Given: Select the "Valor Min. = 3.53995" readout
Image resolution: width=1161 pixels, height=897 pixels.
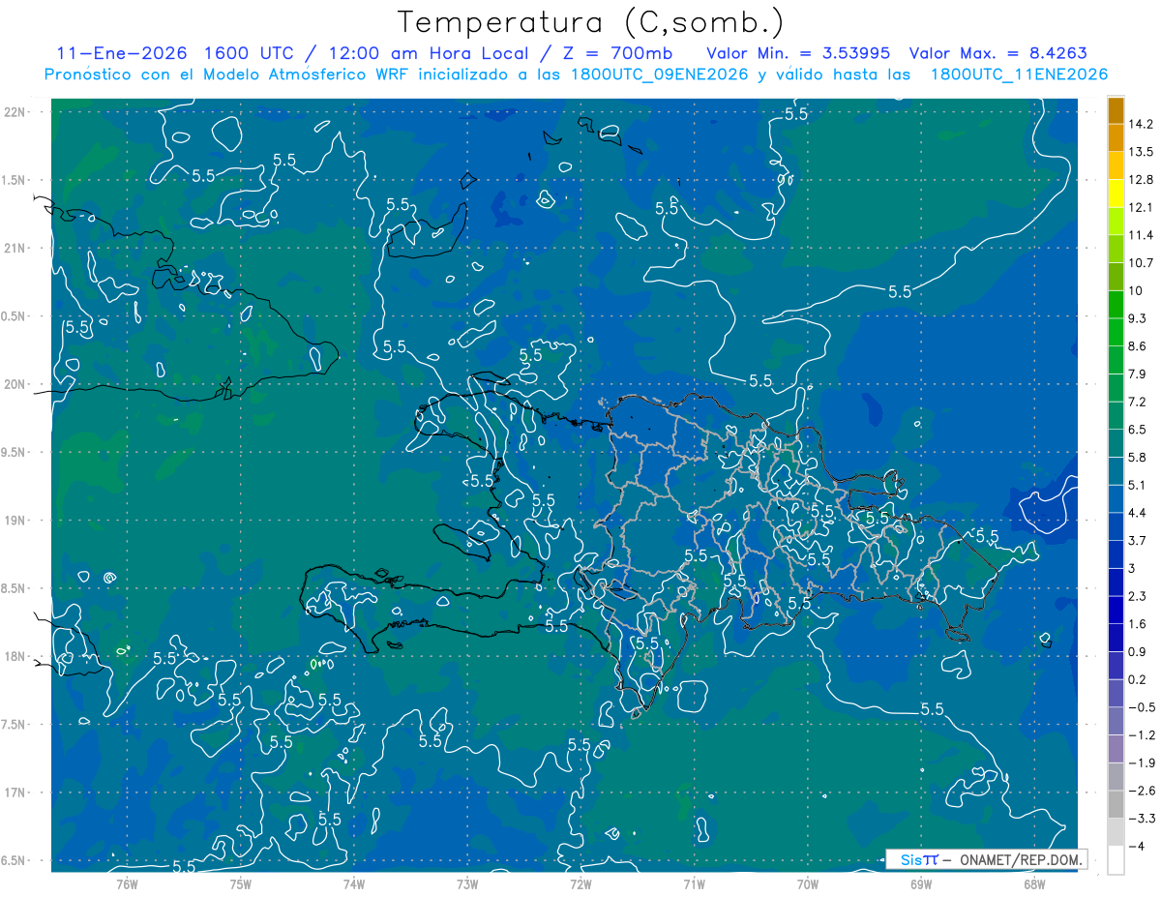Looking at the screenshot, I should 797,53.
